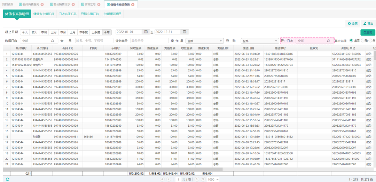Close the 会员消费查询 tab

point(42,4)
